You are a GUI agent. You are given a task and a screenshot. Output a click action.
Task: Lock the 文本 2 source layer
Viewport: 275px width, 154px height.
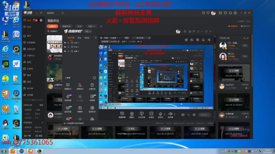pos(68,42)
